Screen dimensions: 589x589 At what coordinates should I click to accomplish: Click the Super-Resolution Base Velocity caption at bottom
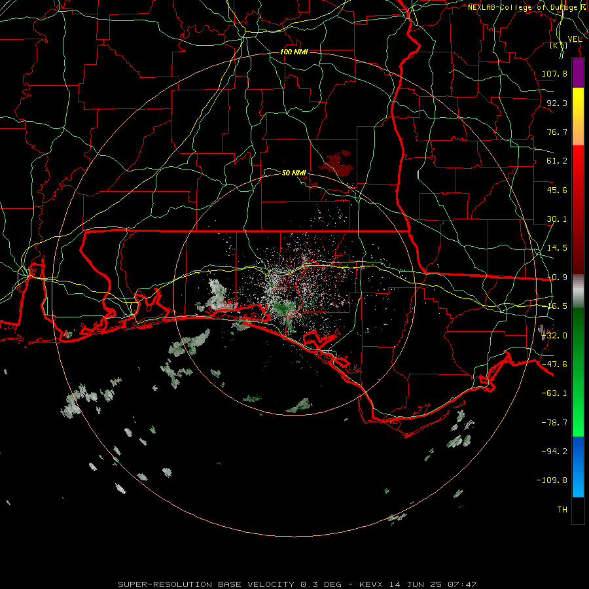click(297, 584)
